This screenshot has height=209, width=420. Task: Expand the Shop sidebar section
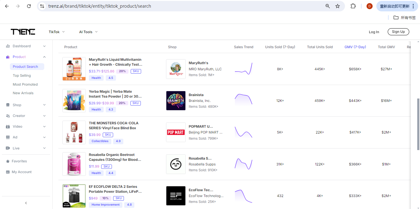click(x=44, y=105)
